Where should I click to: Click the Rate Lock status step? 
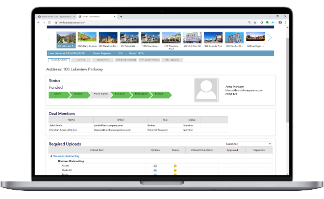120,95
